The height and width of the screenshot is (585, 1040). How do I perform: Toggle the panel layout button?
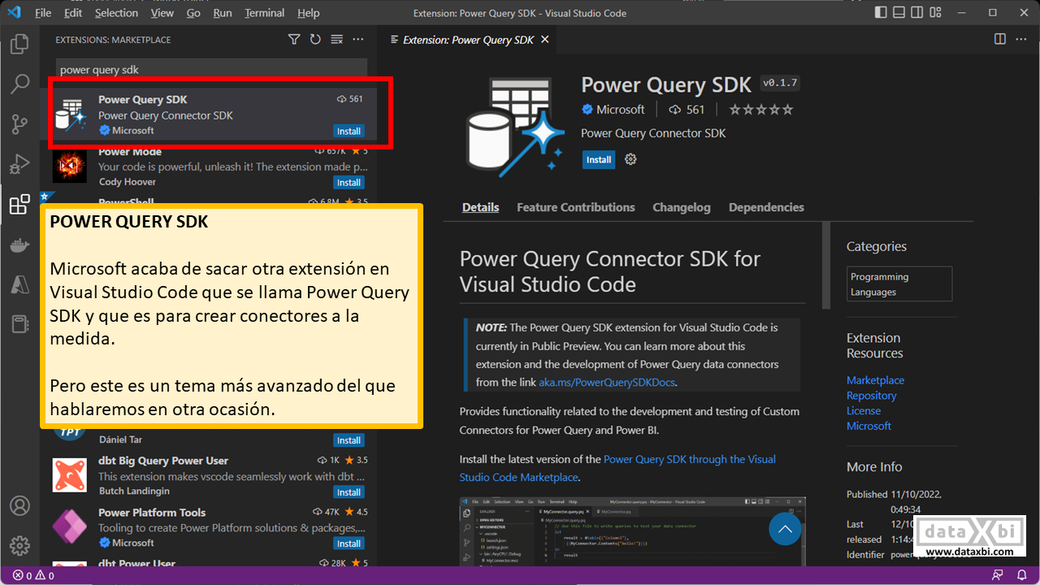point(899,13)
